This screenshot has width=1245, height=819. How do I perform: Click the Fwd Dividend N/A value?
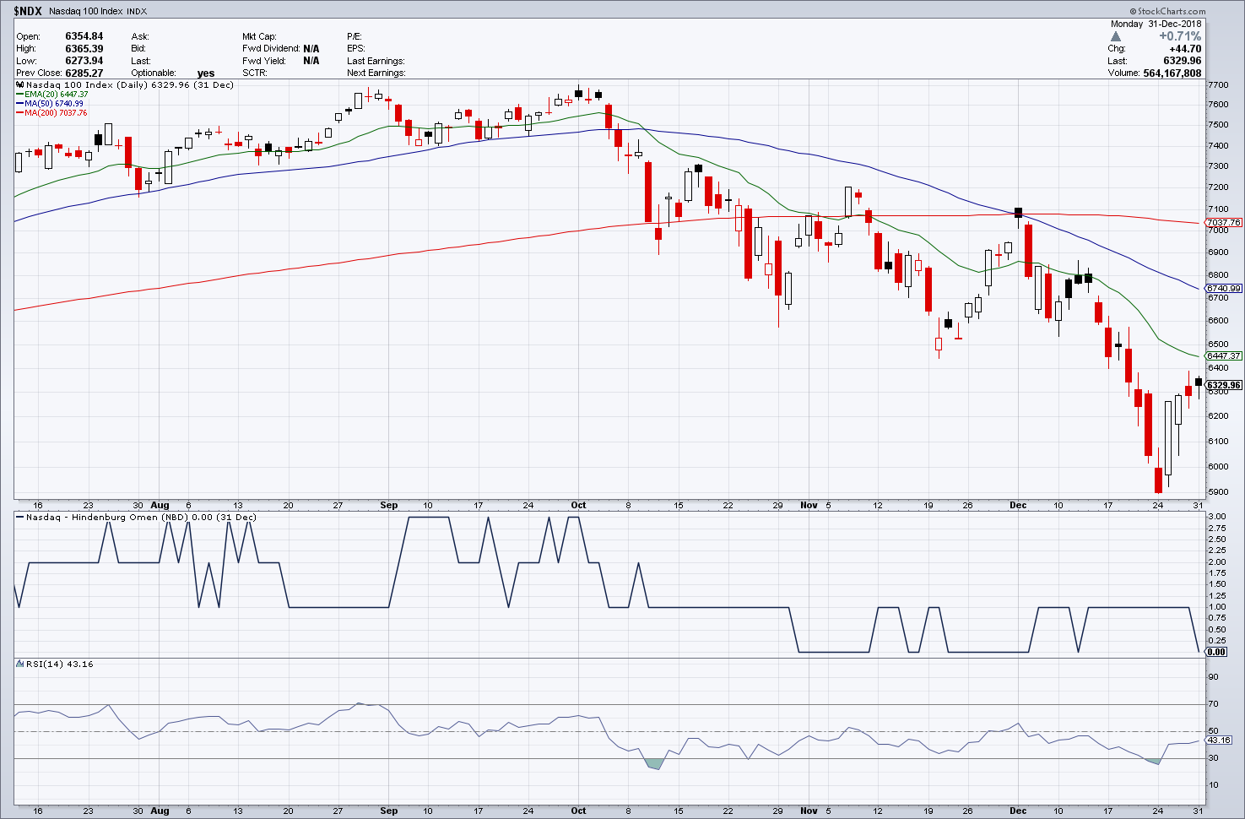(311, 49)
